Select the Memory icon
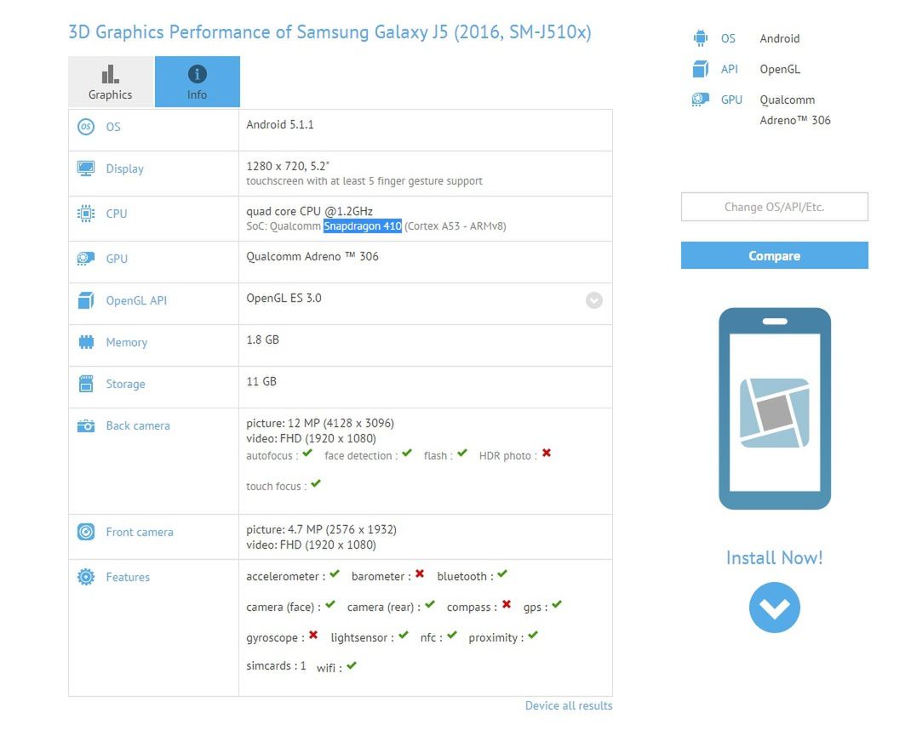This screenshot has height=736, width=911. pyautogui.click(x=86, y=341)
